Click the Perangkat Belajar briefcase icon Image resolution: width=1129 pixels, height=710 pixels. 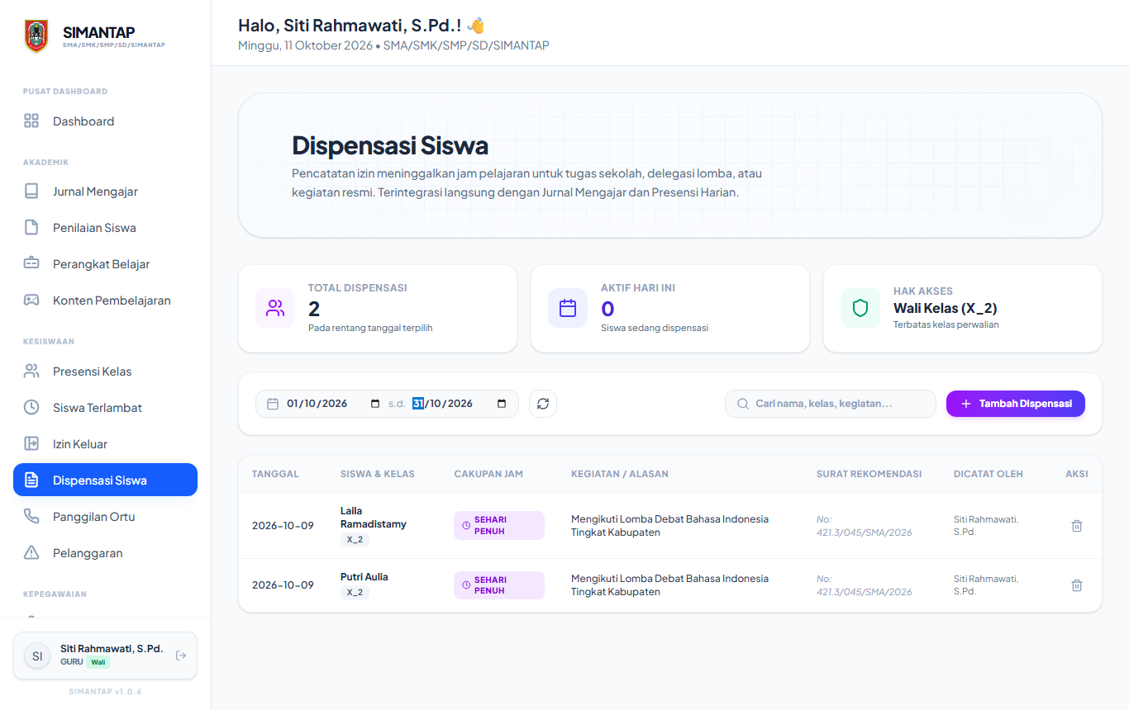[31, 264]
